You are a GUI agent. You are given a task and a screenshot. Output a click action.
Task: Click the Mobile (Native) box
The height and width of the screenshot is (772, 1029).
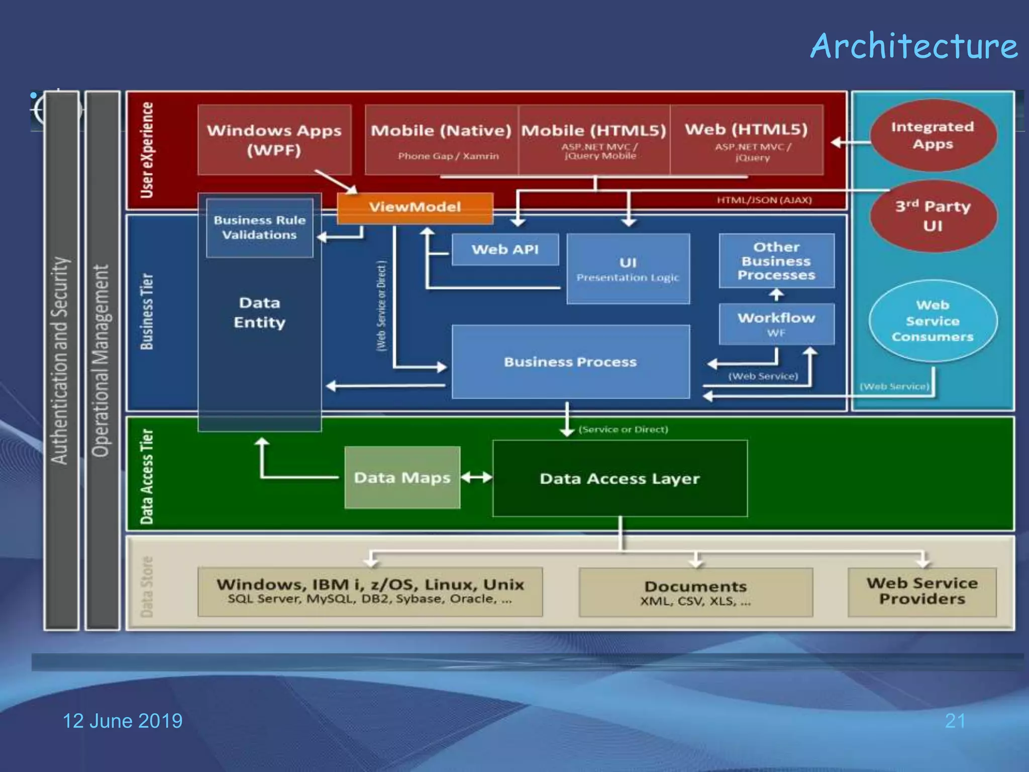tap(441, 140)
